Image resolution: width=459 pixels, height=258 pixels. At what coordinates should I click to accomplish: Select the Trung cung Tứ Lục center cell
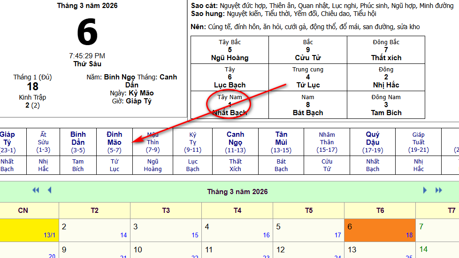tap(307, 77)
